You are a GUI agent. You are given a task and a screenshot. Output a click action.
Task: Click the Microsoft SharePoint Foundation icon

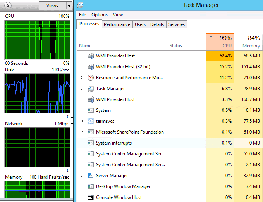[91, 132]
